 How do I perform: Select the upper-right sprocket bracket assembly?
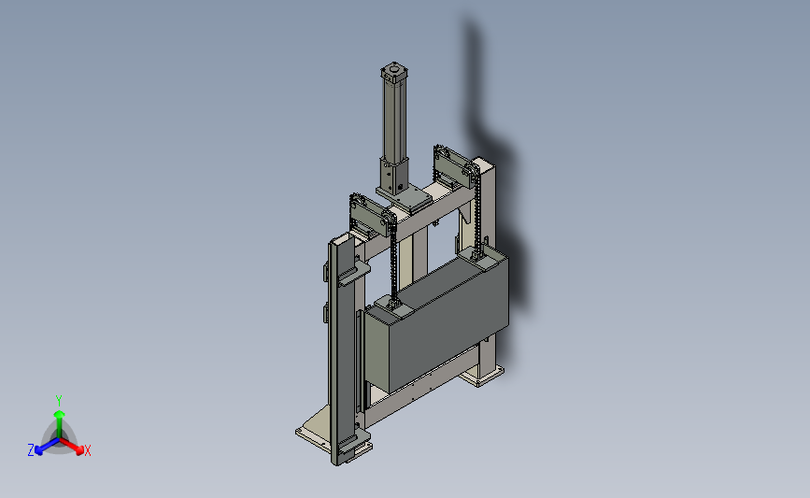456,167
